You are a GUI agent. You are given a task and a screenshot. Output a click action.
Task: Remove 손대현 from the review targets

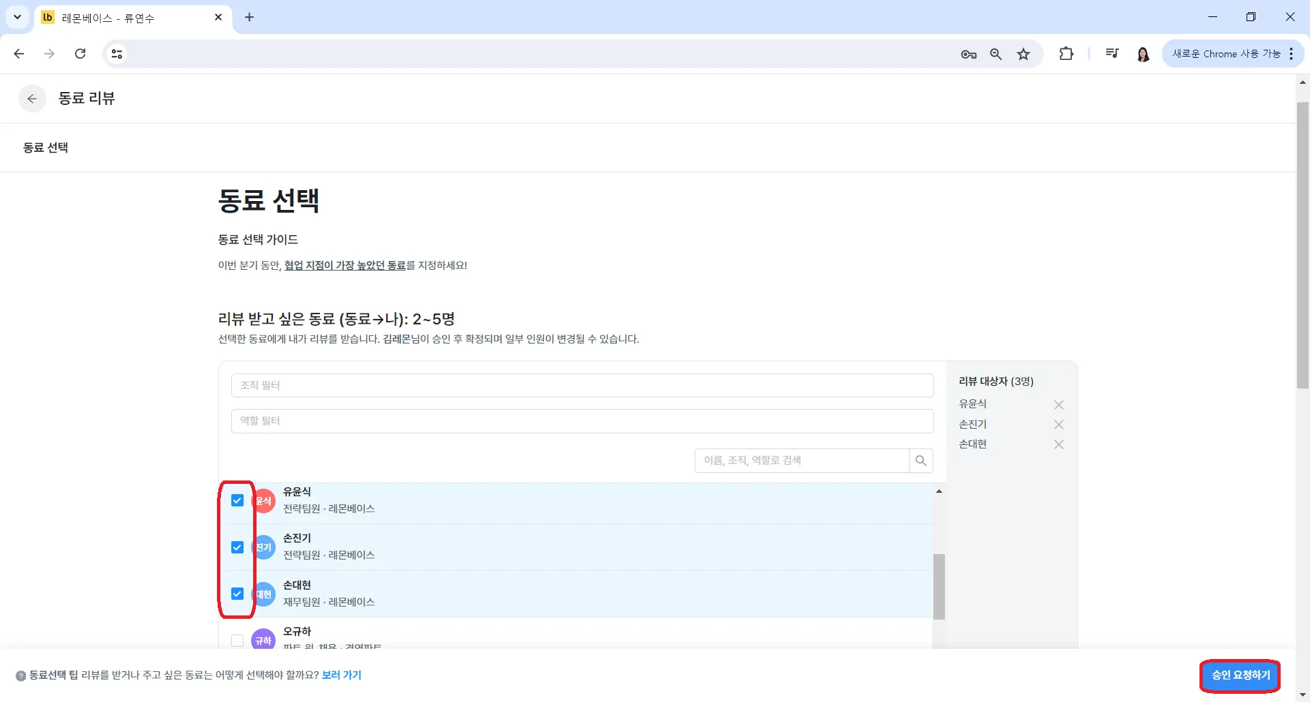click(x=1059, y=444)
